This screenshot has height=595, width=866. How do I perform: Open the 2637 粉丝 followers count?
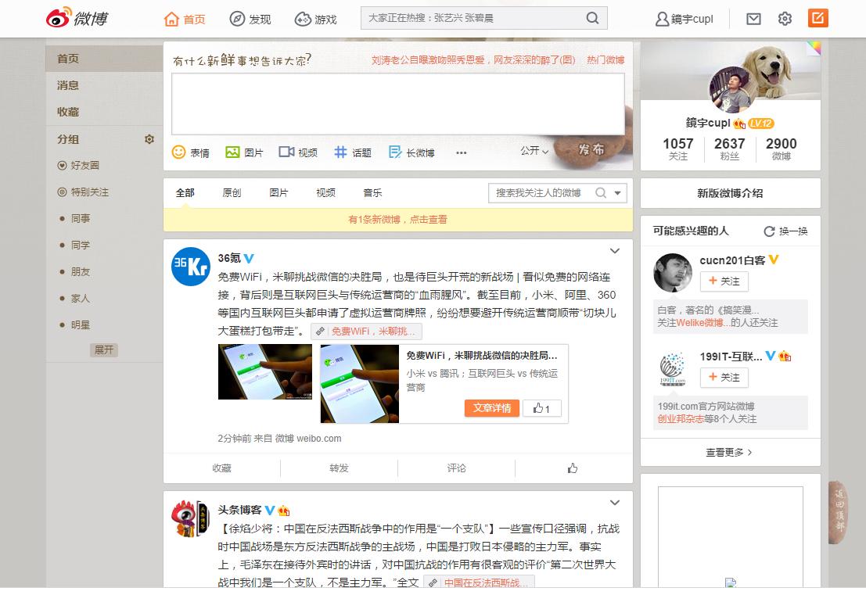pos(730,149)
